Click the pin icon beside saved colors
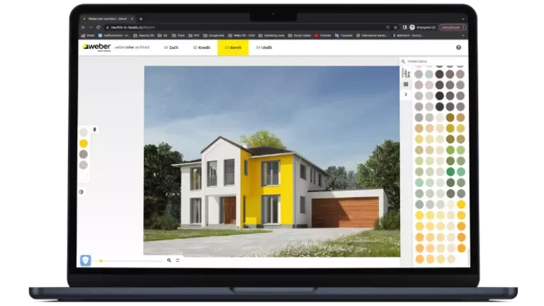The width and height of the screenshot is (544, 306). [95, 130]
